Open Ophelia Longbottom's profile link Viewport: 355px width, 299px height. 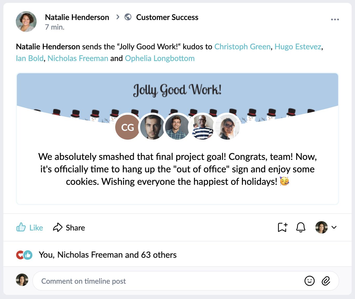point(160,58)
